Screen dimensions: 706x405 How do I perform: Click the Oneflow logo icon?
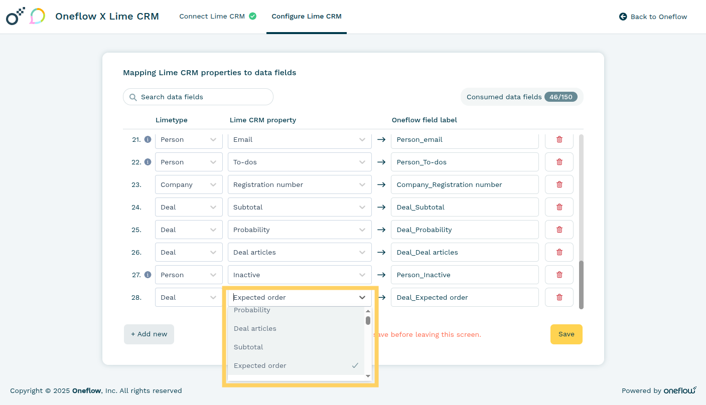15,17
